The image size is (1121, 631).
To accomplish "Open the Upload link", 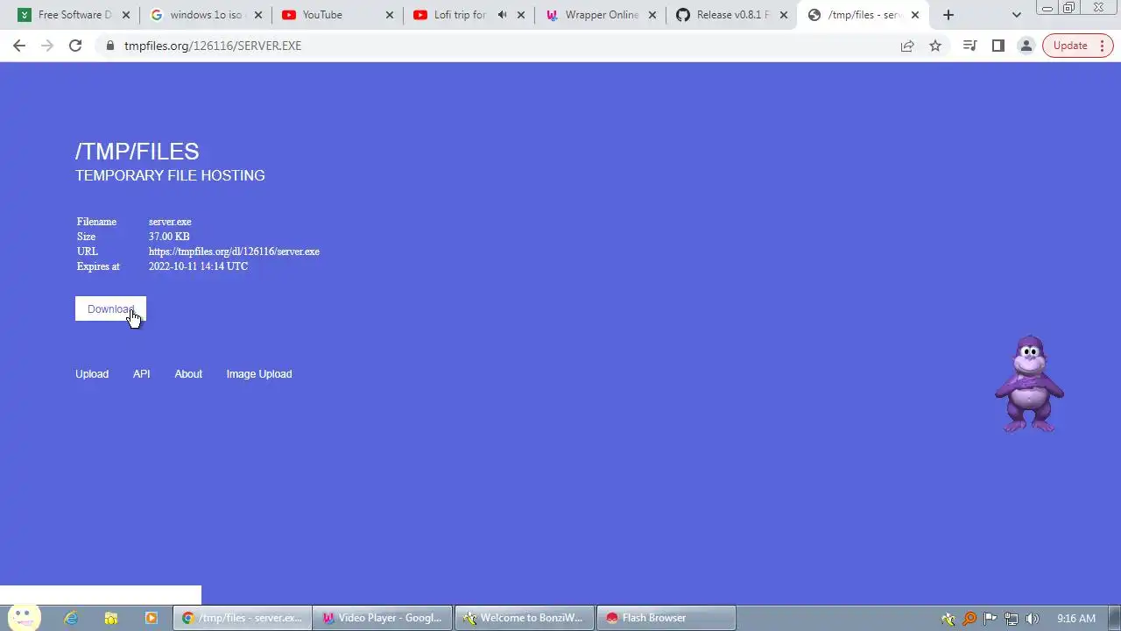I will pyautogui.click(x=92, y=374).
